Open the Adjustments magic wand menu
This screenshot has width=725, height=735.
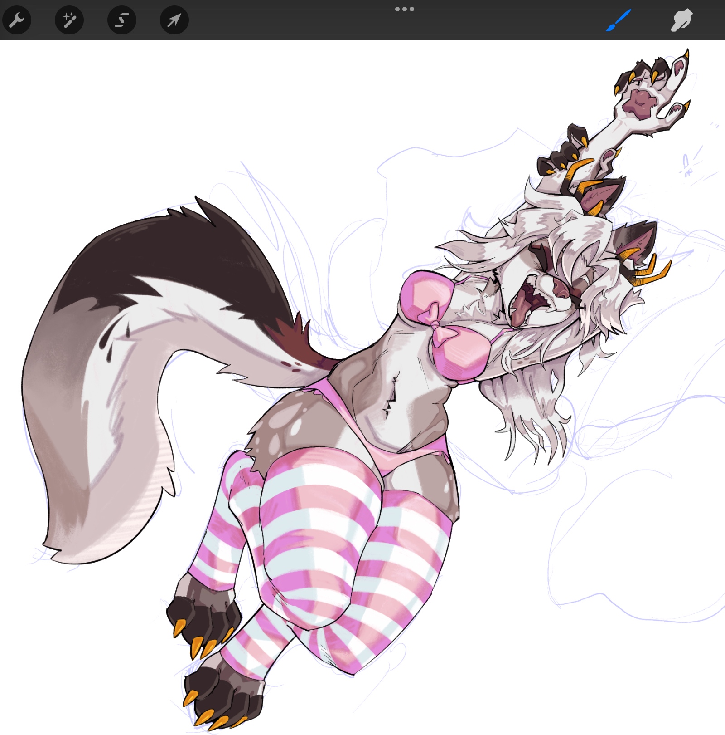tap(69, 20)
